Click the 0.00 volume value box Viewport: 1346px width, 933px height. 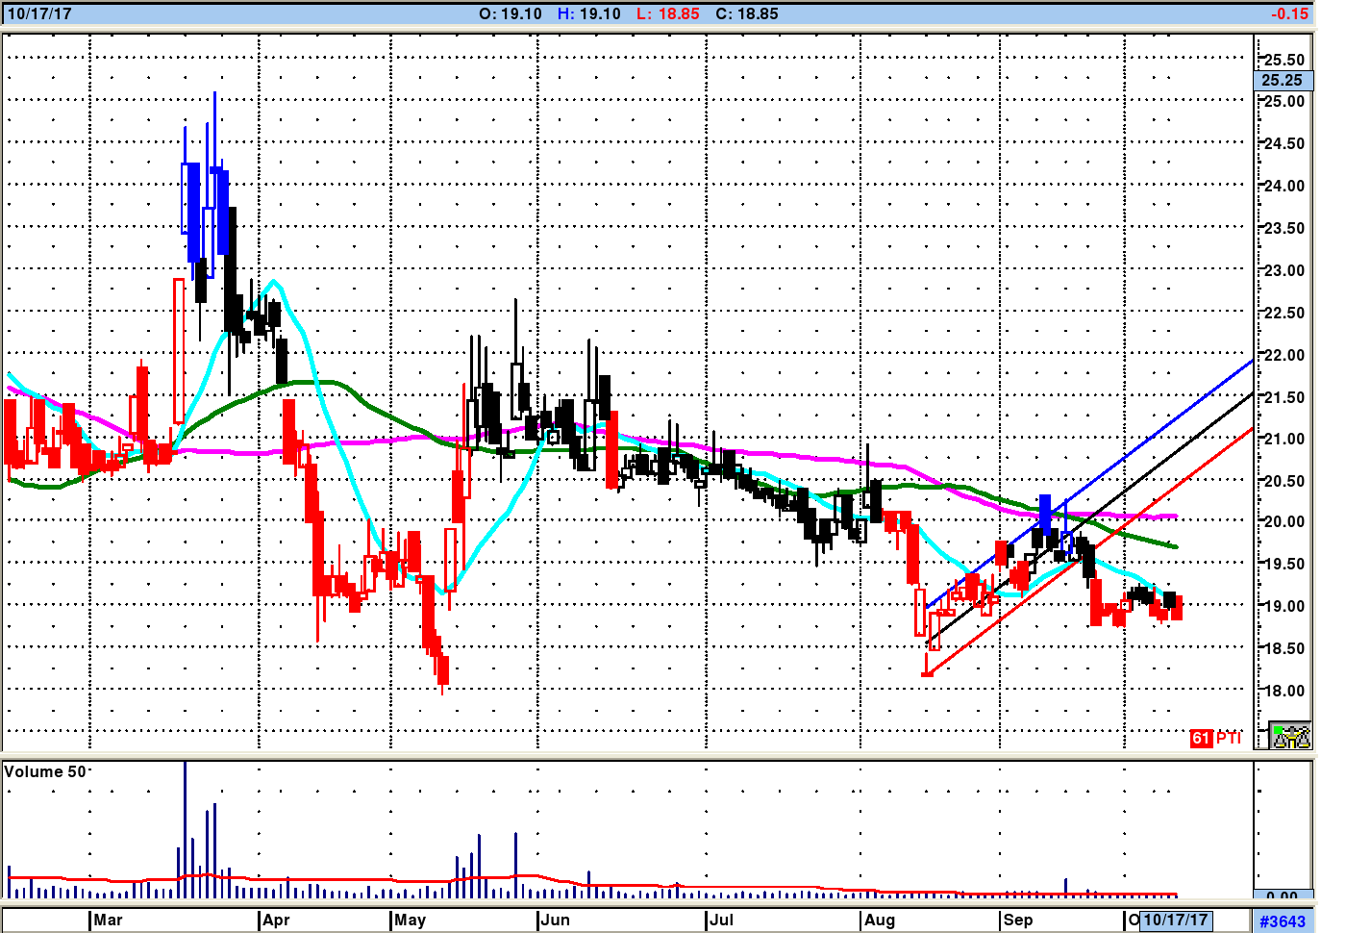click(1283, 895)
